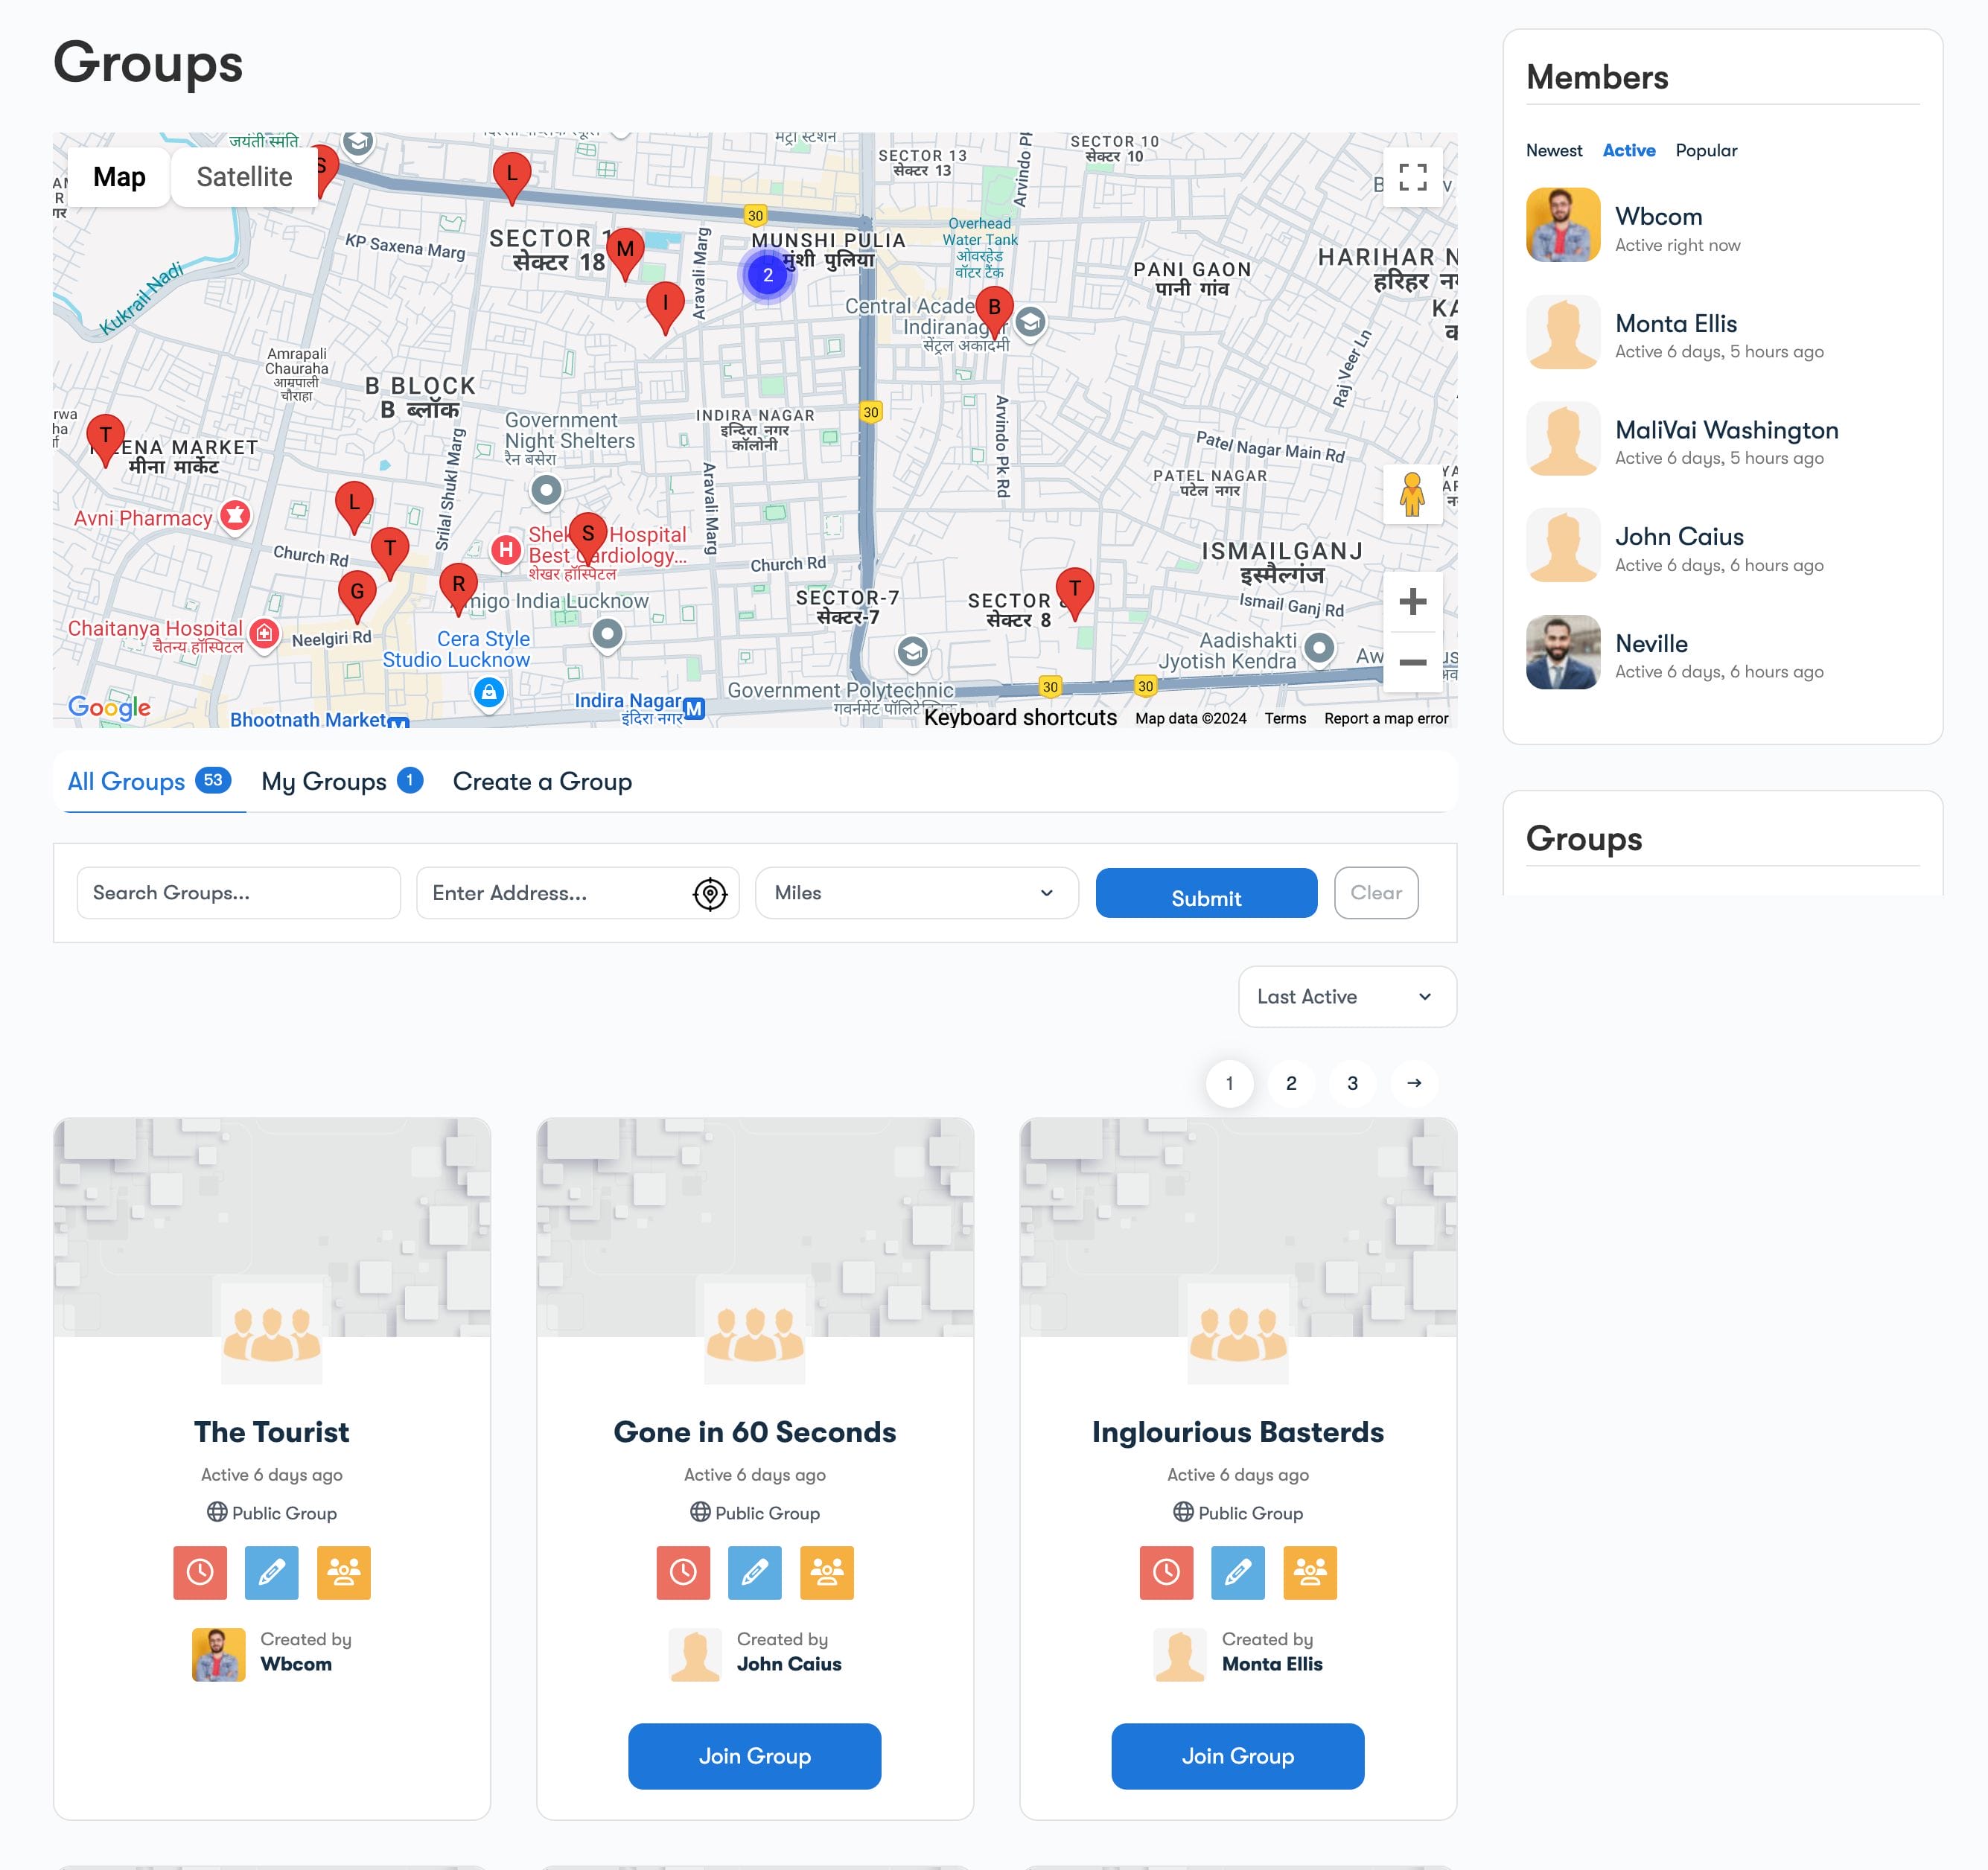Viewport: 1988px width, 1870px height.
Task: Switch map to Satellite view
Action: (x=244, y=177)
